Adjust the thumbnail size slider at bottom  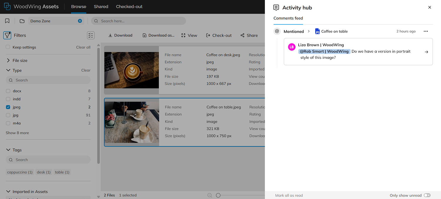[218, 195]
